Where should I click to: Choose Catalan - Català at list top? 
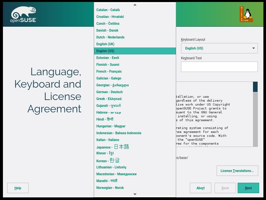108,10
